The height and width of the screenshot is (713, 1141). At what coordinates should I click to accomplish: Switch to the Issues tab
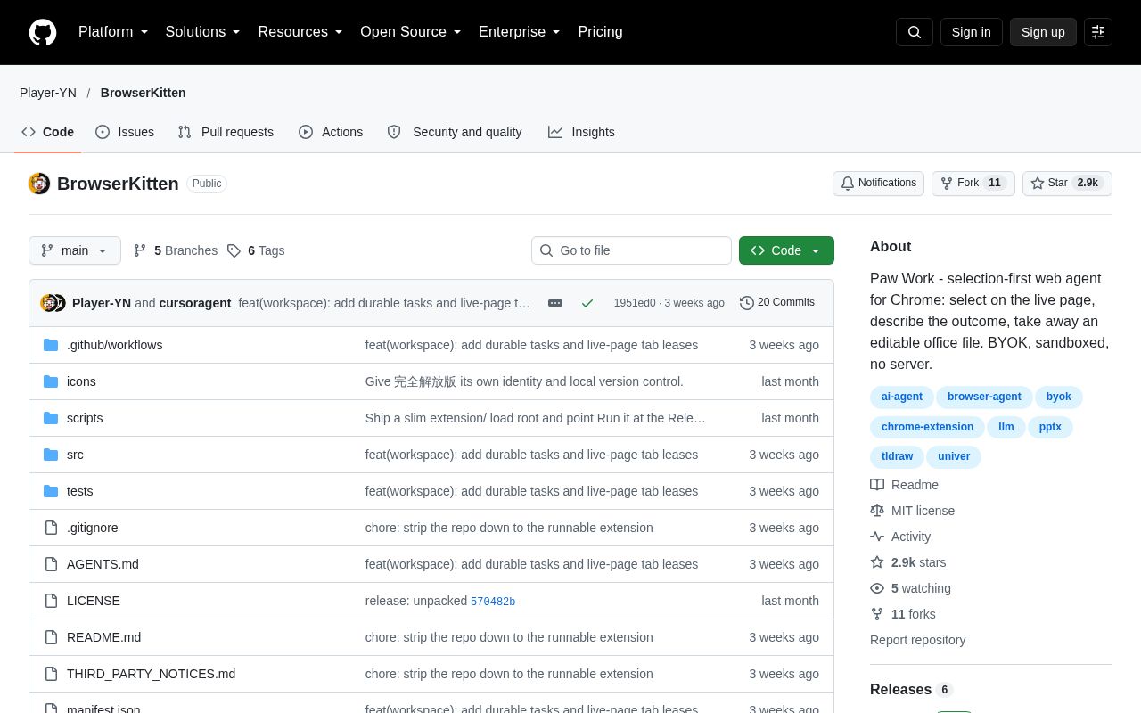coord(125,132)
